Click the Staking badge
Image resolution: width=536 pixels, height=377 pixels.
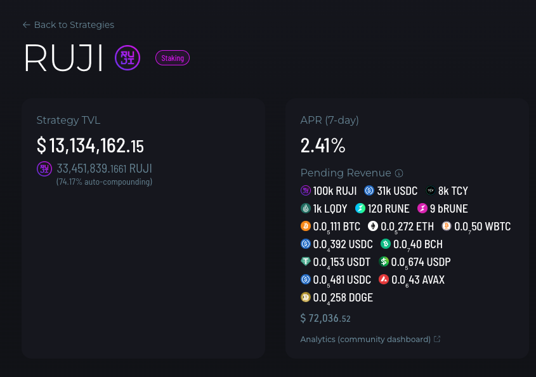[173, 58]
